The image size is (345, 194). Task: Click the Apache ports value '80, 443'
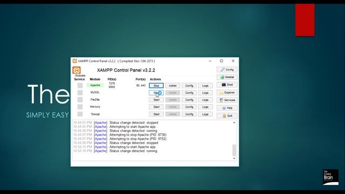pos(141,85)
